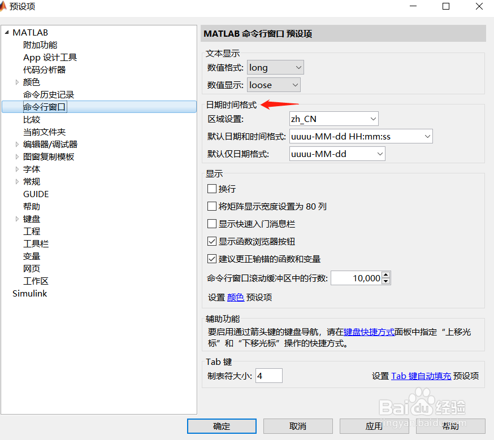Image resolution: width=494 pixels, height=440 pixels.
Task: Open the Tab 键自动填充 link
Action: (421, 376)
